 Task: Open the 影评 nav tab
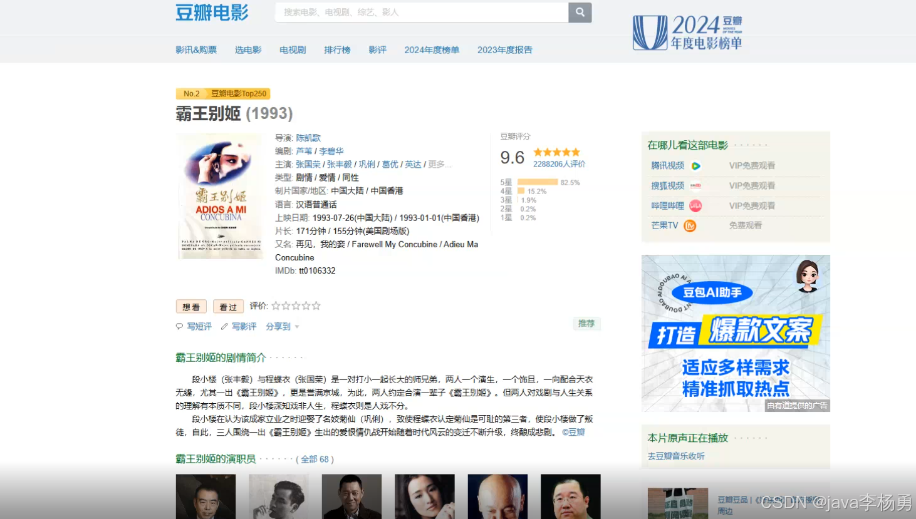(377, 49)
